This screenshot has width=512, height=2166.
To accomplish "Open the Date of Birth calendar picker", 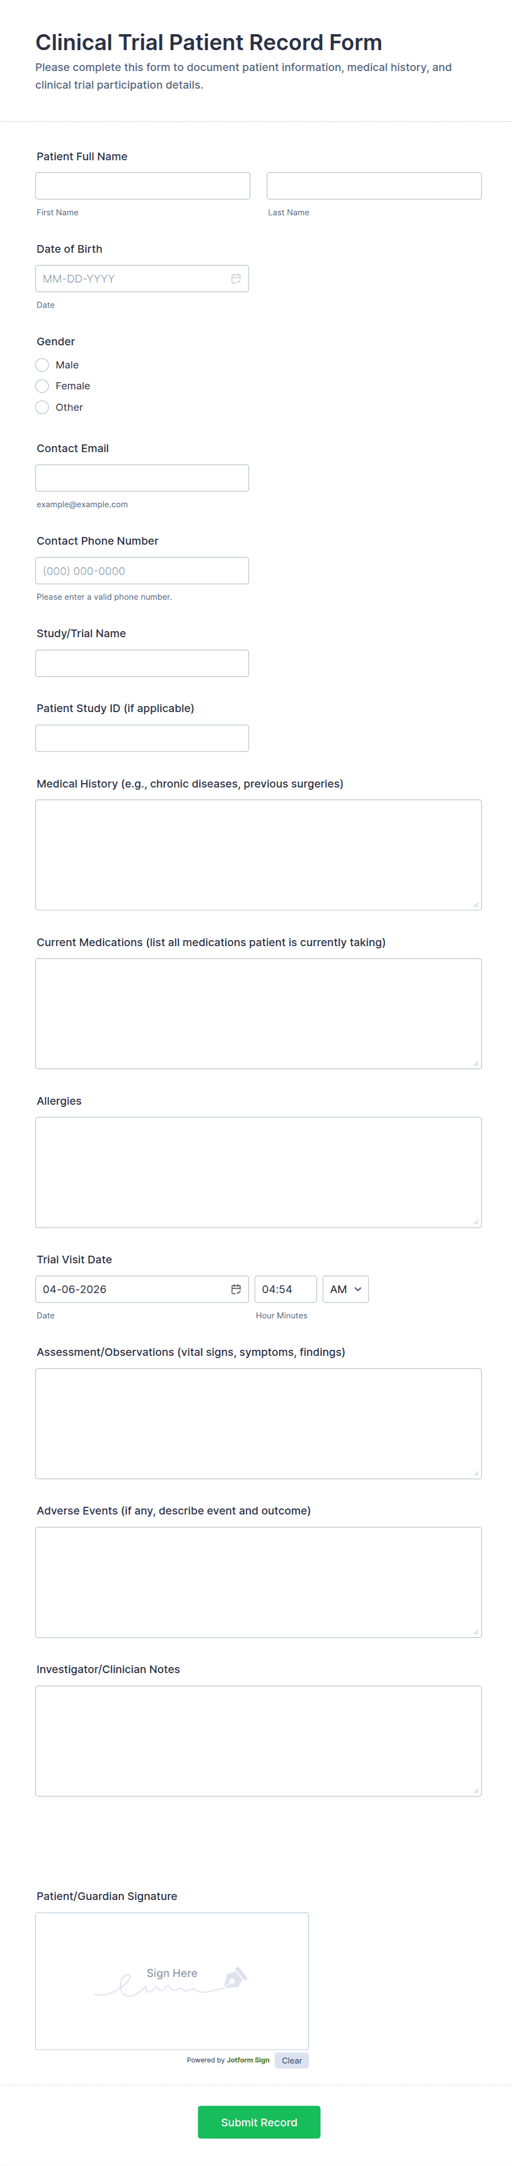I will pyautogui.click(x=236, y=278).
